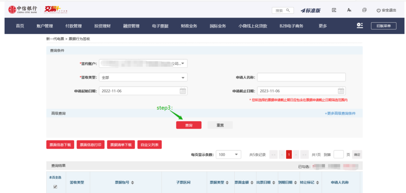Open the 电子票据 menu
The height and width of the screenshot is (193, 406).
point(160,26)
